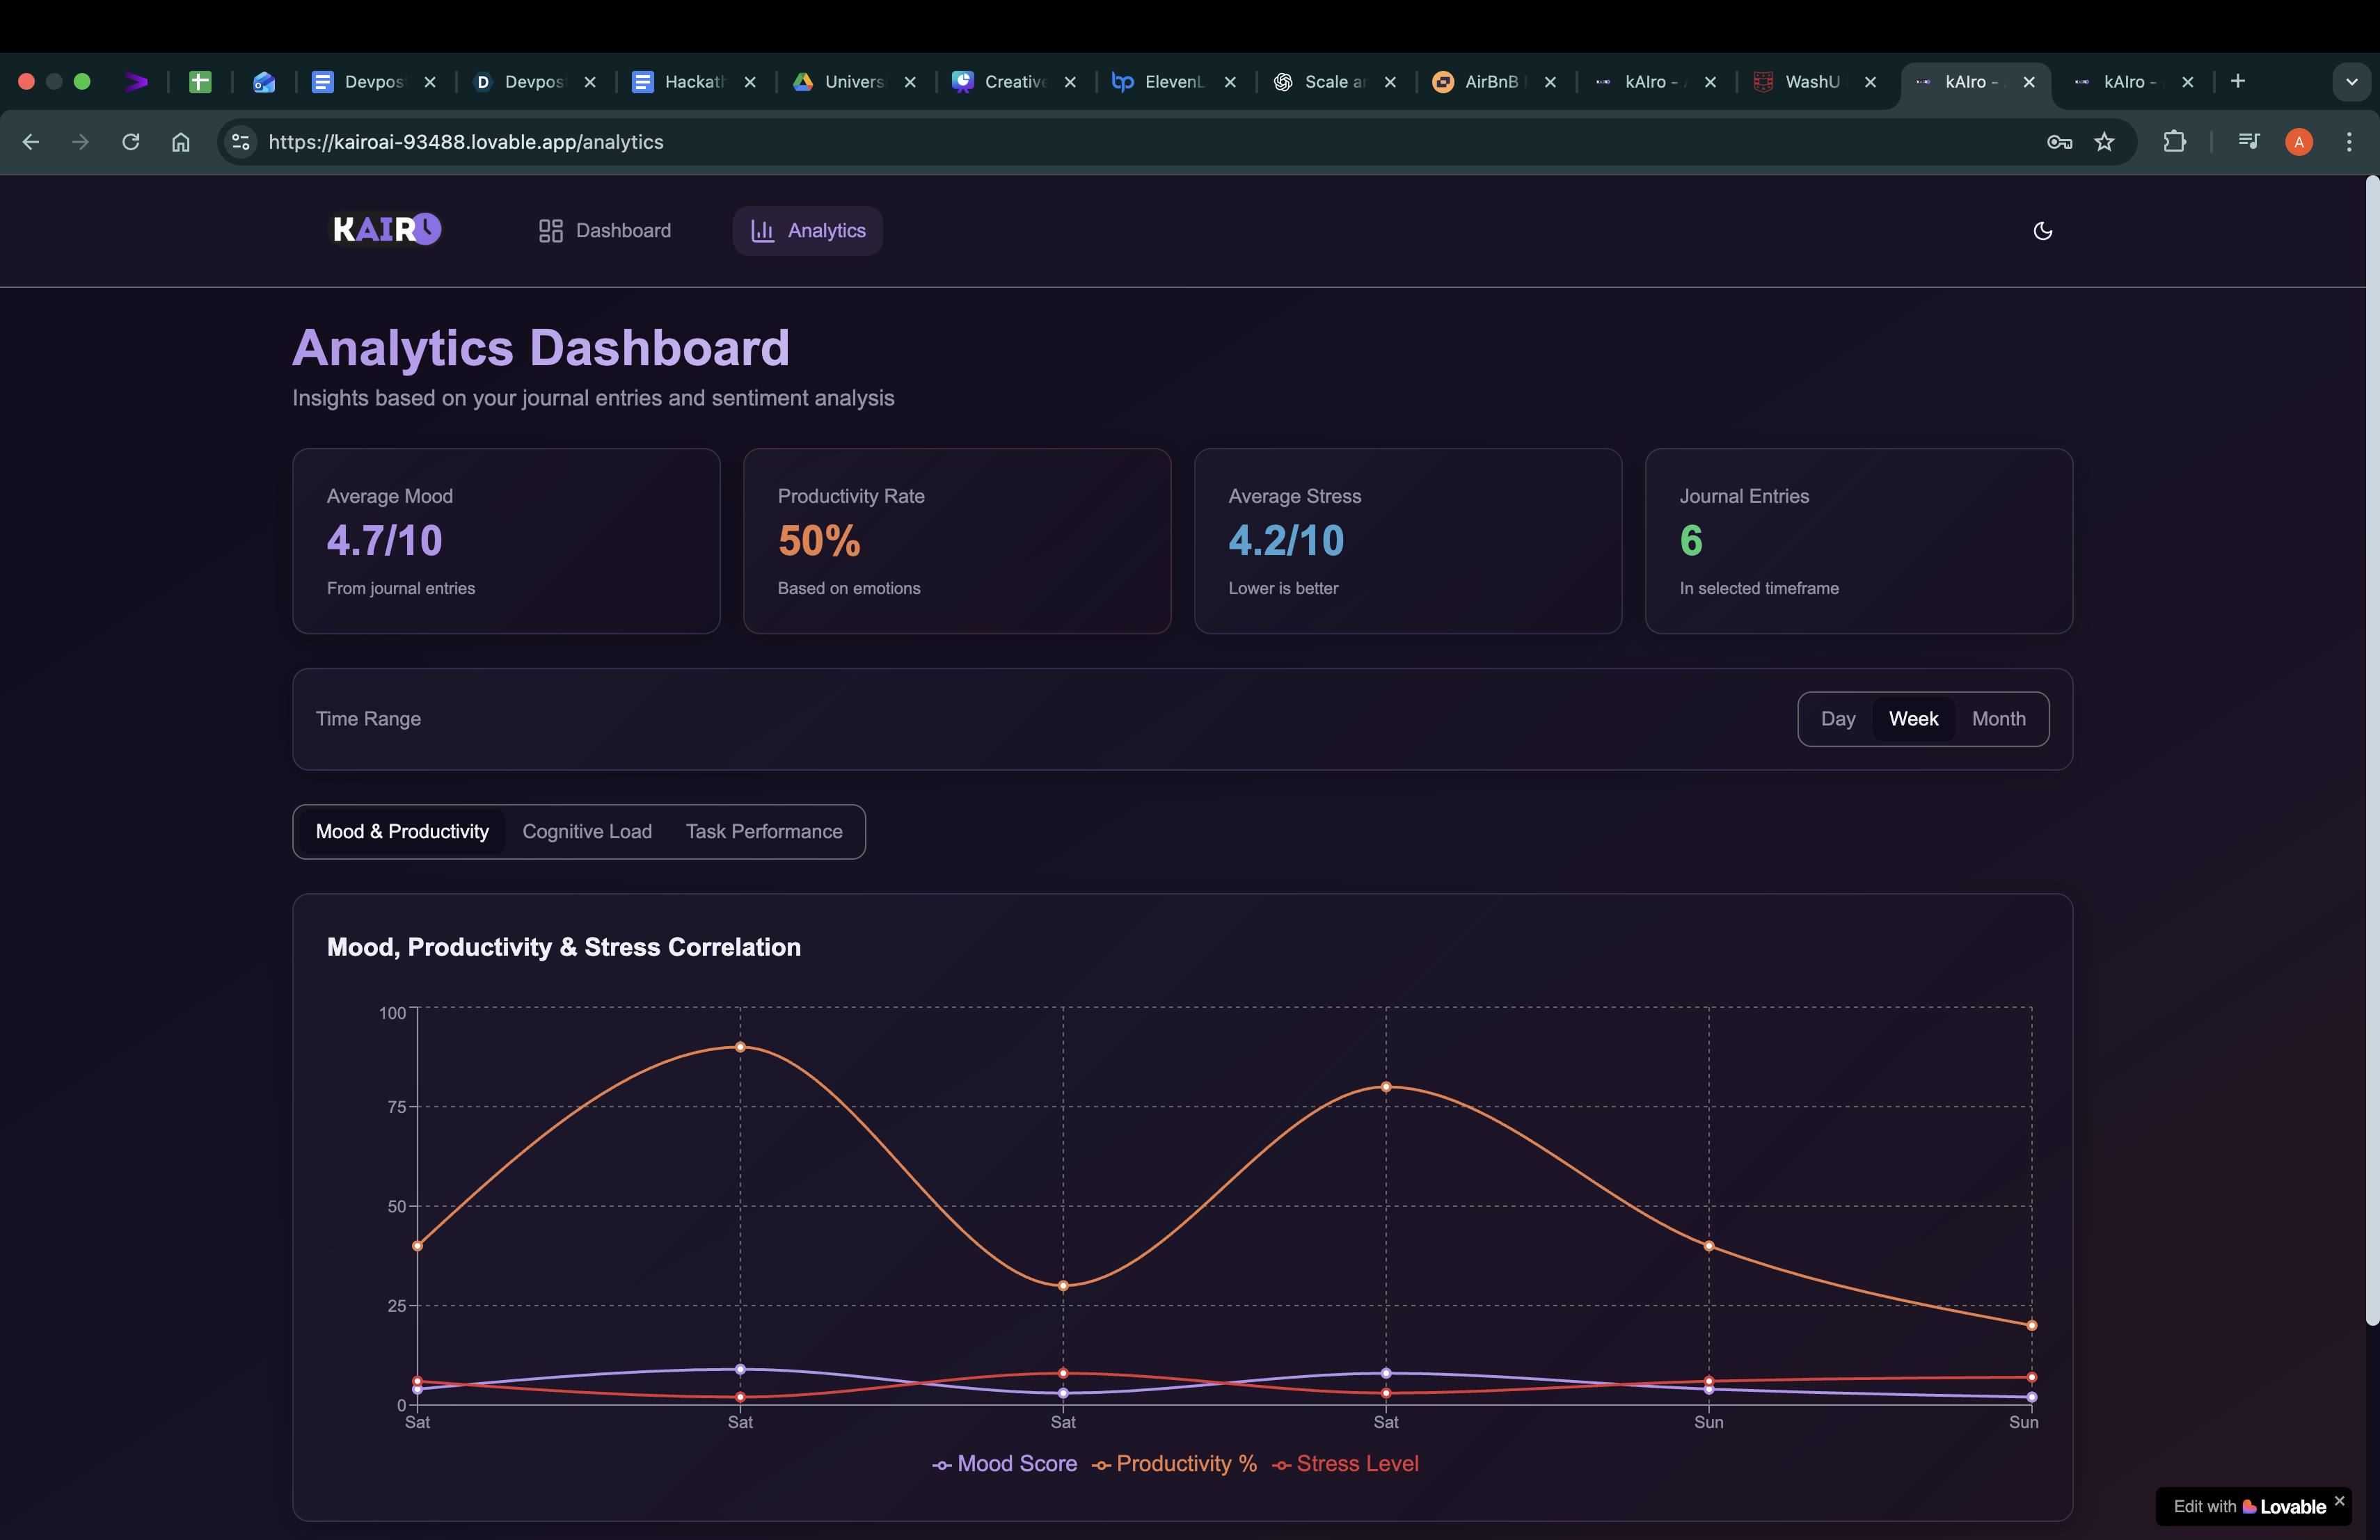
Task: Switch to Task Performance tab
Action: point(763,831)
